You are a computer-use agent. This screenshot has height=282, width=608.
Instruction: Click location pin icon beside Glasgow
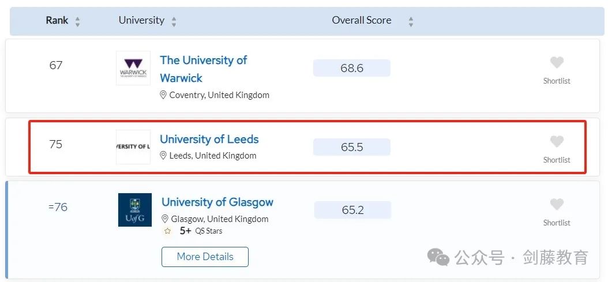click(x=165, y=219)
